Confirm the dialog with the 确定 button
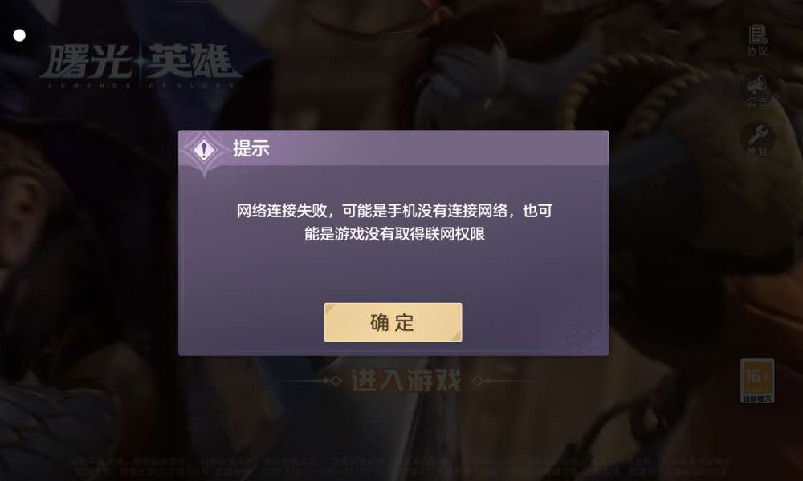 [393, 322]
